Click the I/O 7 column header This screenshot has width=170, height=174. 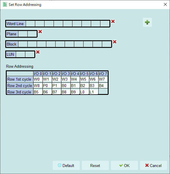pos(103,74)
